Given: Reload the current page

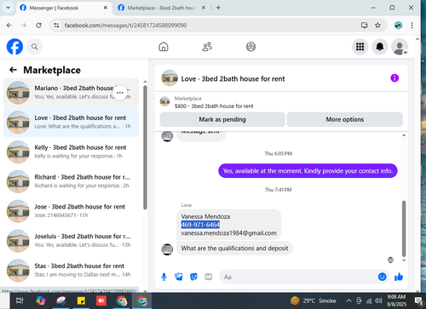Looking at the screenshot, I should tap(38, 26).
